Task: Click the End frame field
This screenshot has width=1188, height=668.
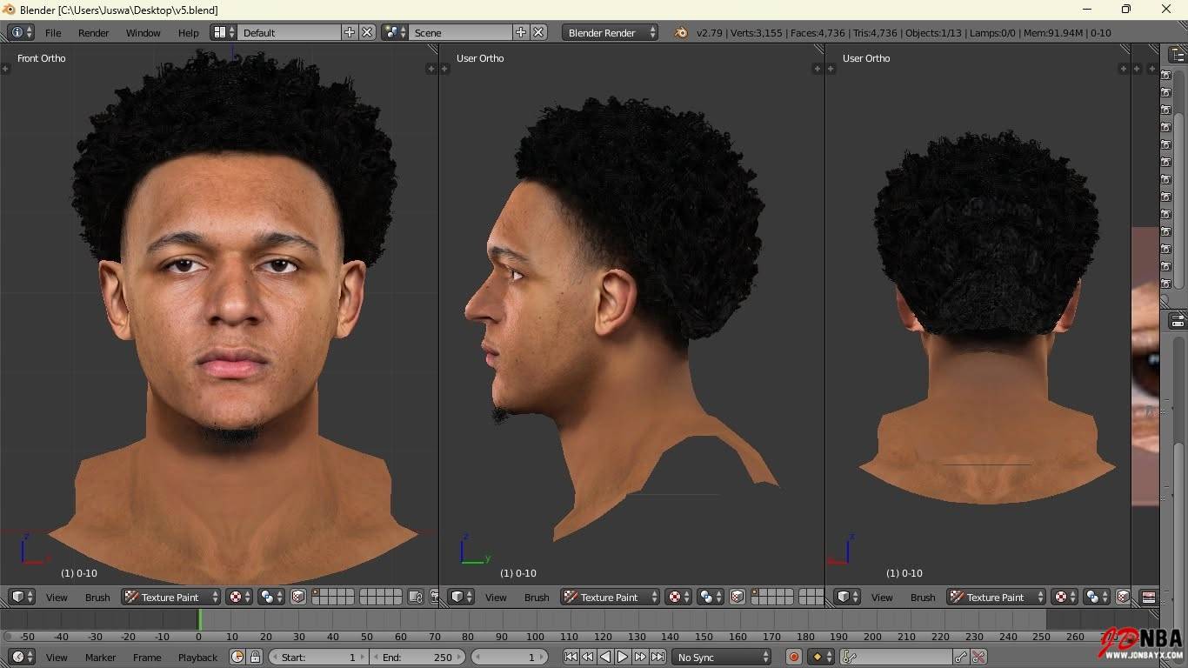Action: (417, 657)
